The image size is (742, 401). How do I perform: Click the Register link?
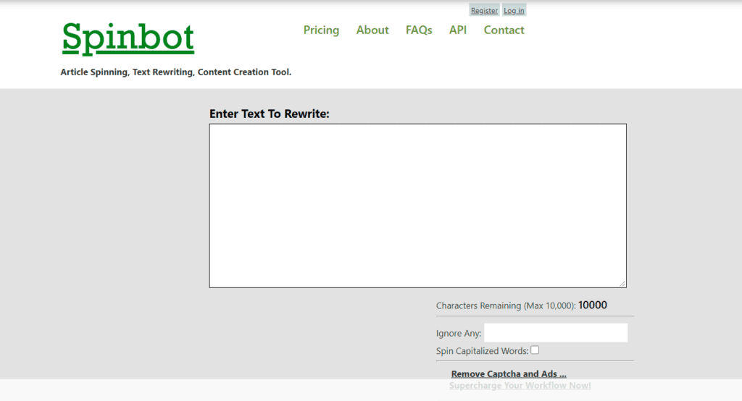[x=484, y=10]
